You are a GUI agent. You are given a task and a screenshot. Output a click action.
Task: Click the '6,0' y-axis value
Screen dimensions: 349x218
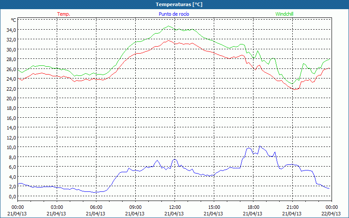12,167
